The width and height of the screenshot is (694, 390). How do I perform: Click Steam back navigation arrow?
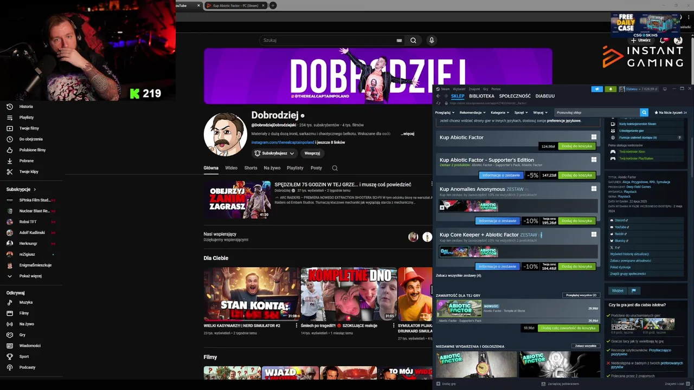coord(438,96)
